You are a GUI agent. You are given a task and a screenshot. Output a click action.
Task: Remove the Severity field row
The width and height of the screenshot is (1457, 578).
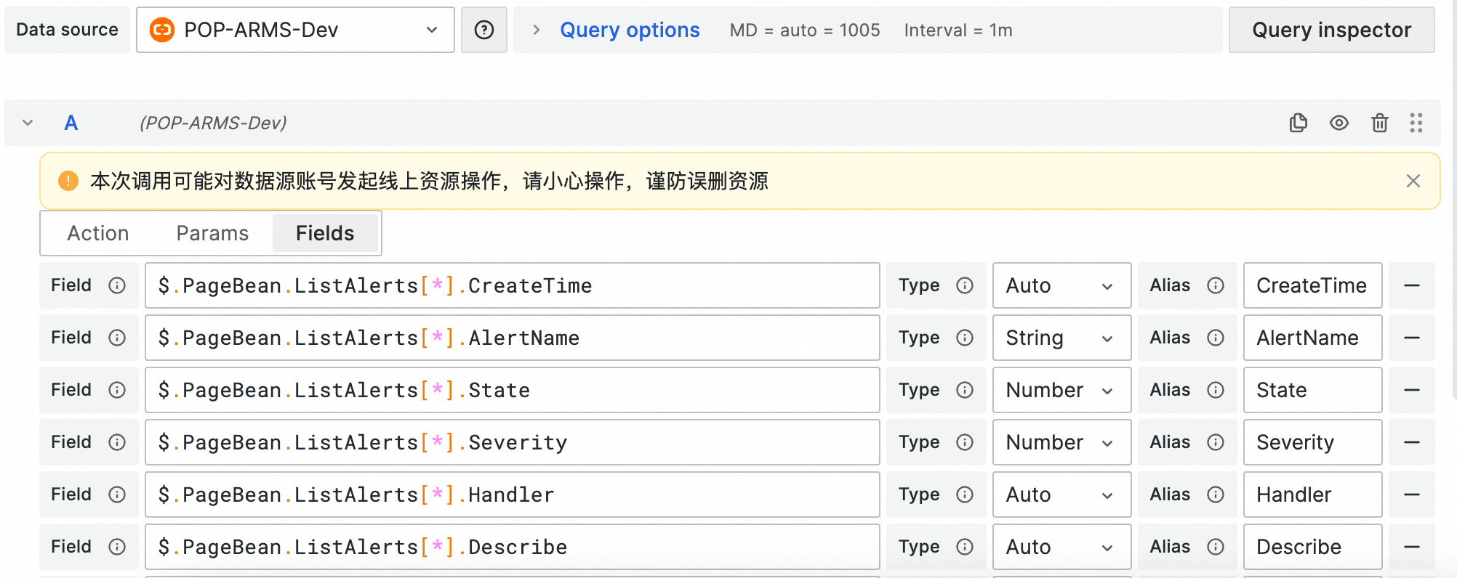tap(1411, 442)
